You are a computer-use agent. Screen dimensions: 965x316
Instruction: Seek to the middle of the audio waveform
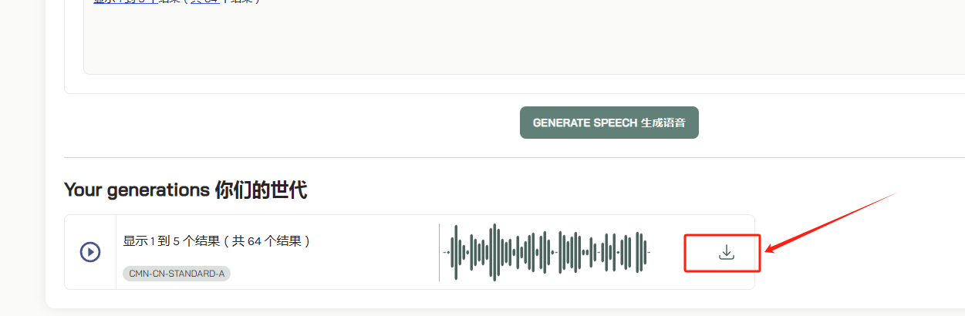[x=546, y=252]
